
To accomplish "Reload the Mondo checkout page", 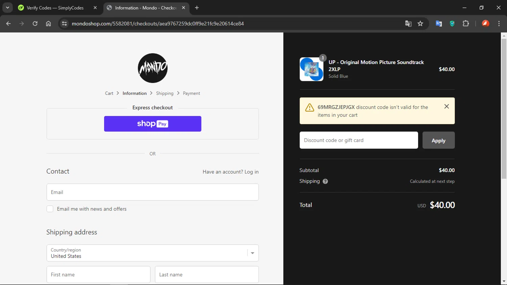I will point(35,24).
